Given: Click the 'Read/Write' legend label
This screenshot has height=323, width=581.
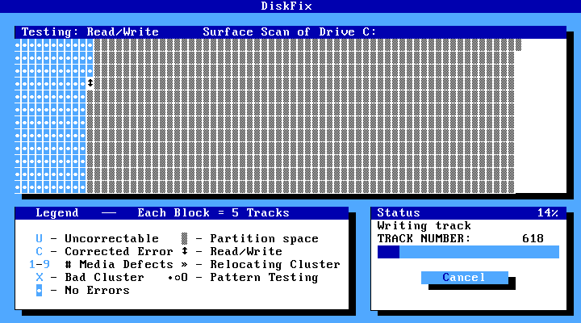Looking at the screenshot, I should [246, 251].
